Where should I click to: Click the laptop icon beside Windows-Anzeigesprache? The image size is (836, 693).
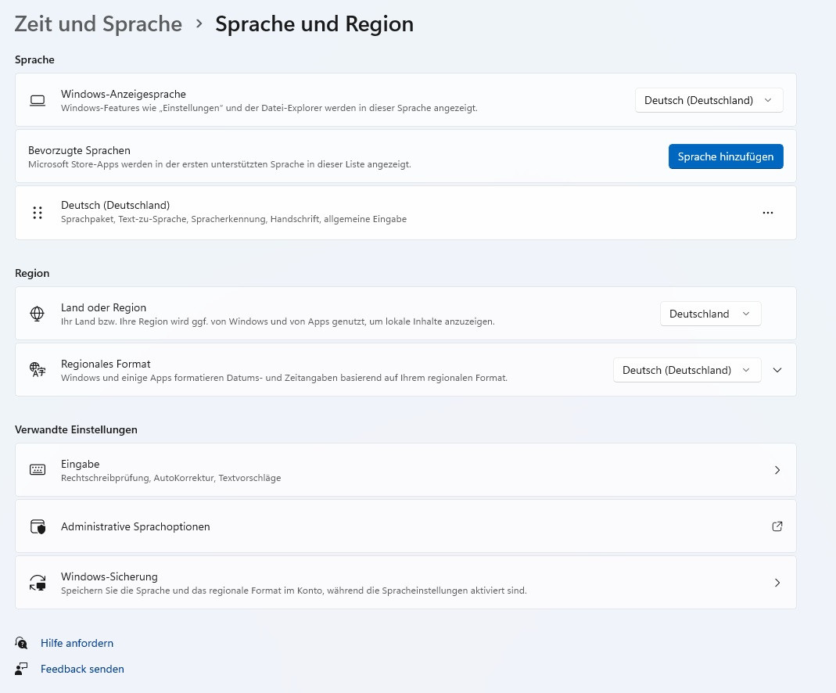[x=37, y=101]
